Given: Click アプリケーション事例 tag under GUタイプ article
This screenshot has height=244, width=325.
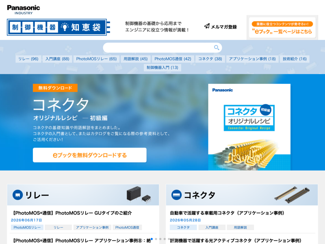Looking at the screenshot, I should [92, 227].
